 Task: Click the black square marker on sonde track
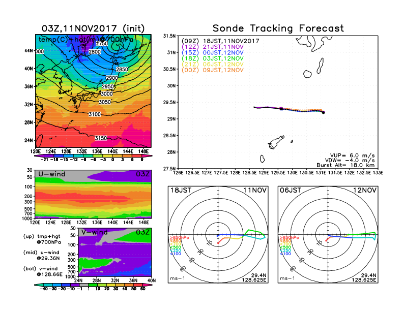pos(281,109)
